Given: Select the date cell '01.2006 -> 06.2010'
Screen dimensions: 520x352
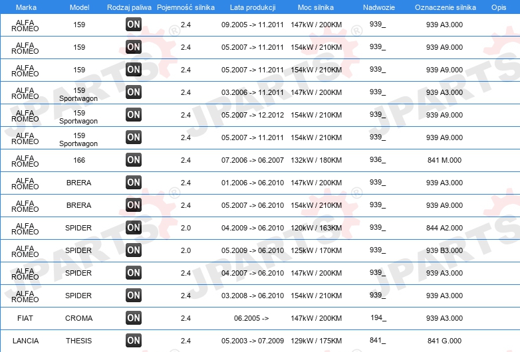Looking at the screenshot, I should tap(253, 183).
